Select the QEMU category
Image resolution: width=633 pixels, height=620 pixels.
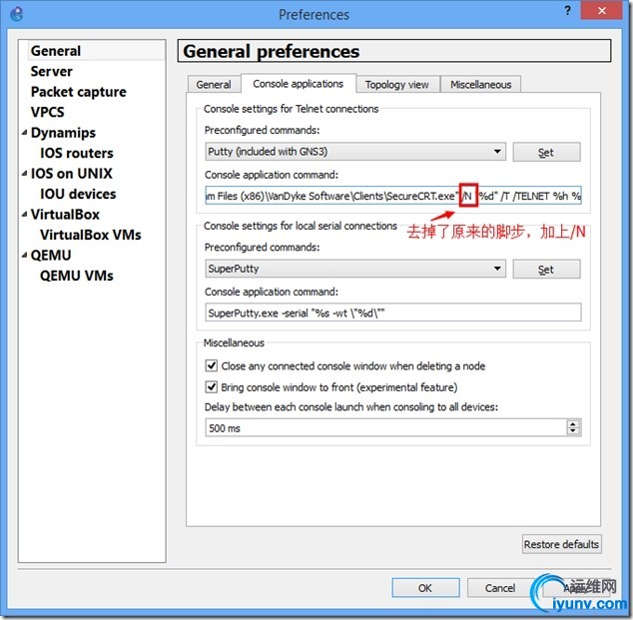(x=51, y=256)
